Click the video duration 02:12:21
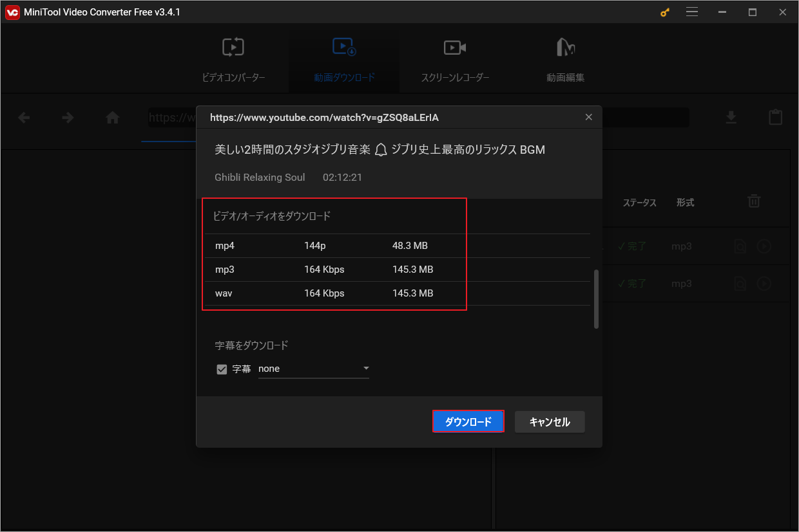This screenshot has width=799, height=532. point(342,178)
